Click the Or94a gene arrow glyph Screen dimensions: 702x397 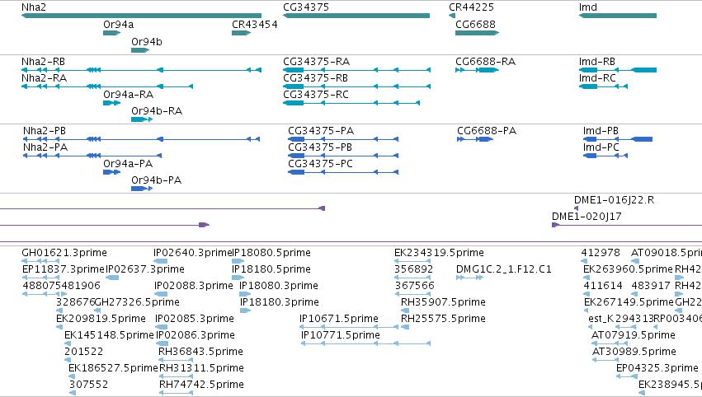(x=112, y=33)
